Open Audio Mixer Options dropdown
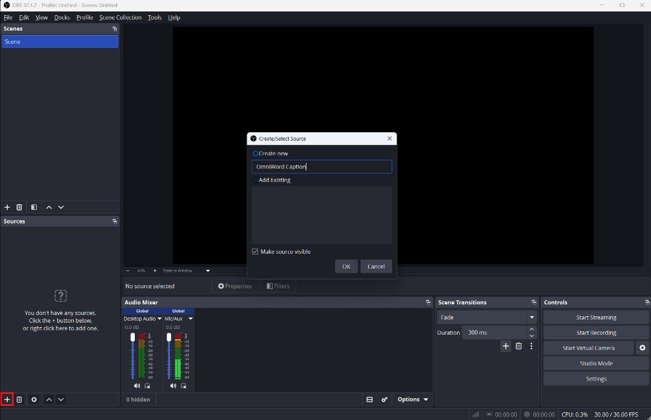The width and height of the screenshot is (651, 420). pyautogui.click(x=413, y=400)
